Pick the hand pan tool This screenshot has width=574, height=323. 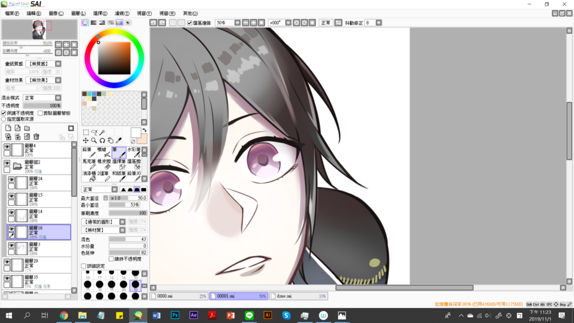(x=110, y=140)
